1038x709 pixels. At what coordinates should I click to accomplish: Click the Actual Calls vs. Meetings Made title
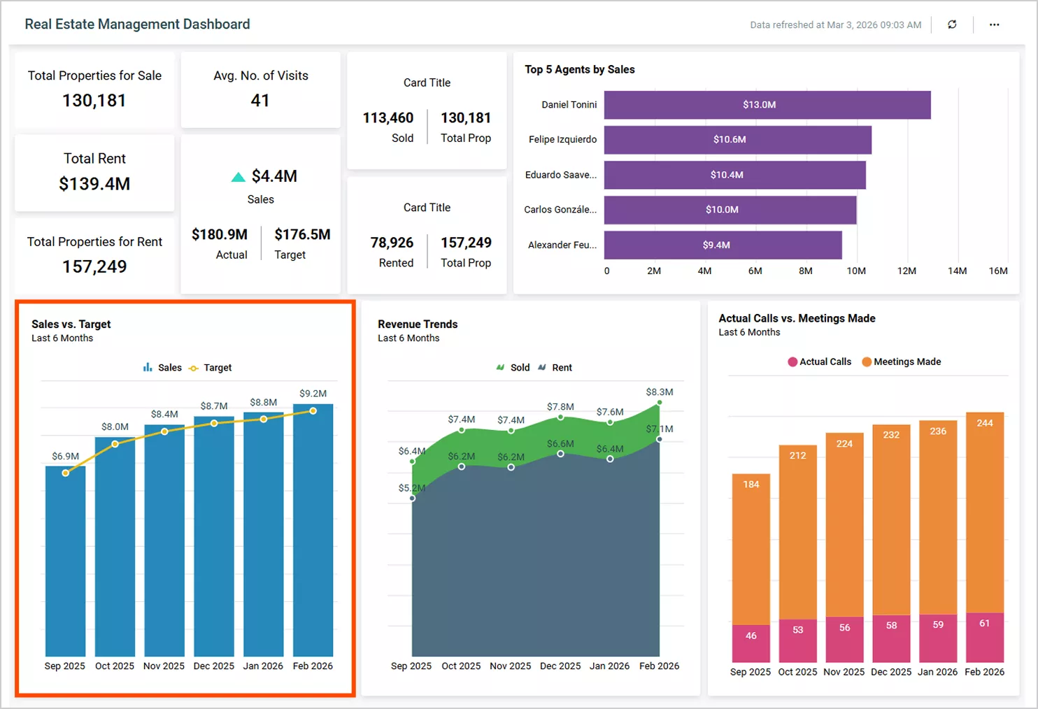click(797, 318)
